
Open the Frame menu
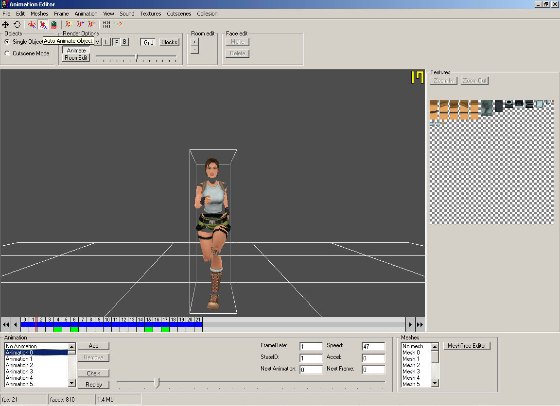pyautogui.click(x=61, y=14)
